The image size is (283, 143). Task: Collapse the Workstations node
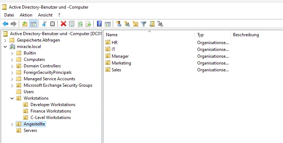click(12, 98)
